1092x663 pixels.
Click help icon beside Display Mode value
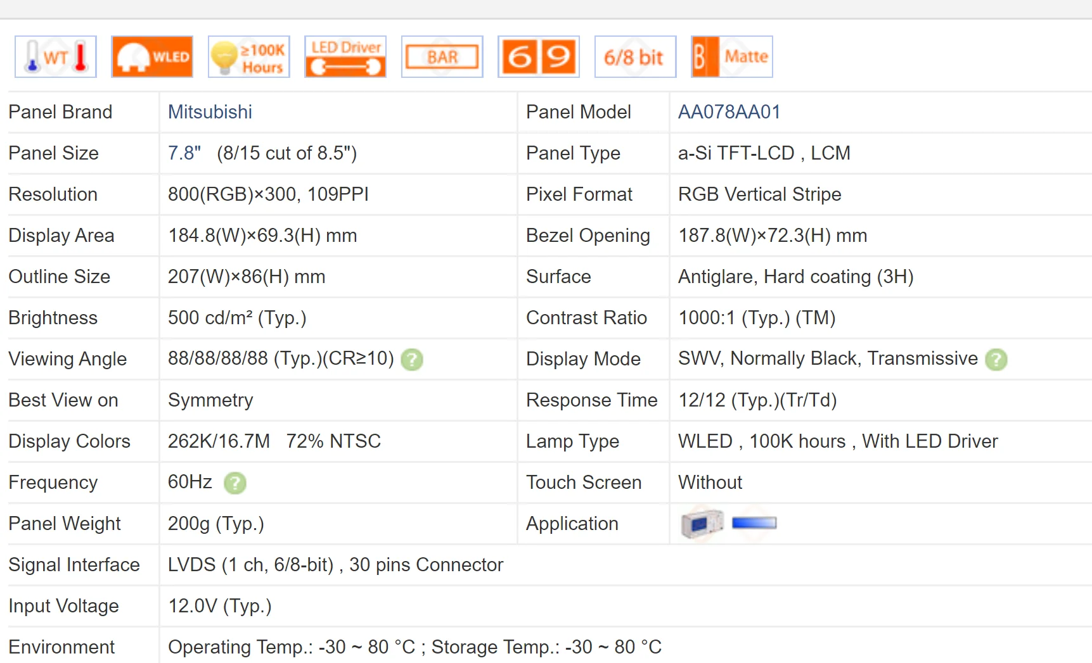(x=996, y=360)
